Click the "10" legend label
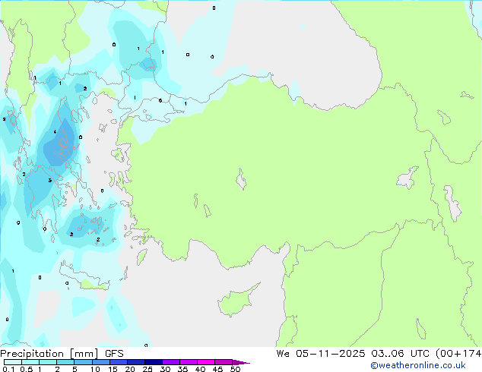This screenshot has width=482, height=372. pos(95,369)
